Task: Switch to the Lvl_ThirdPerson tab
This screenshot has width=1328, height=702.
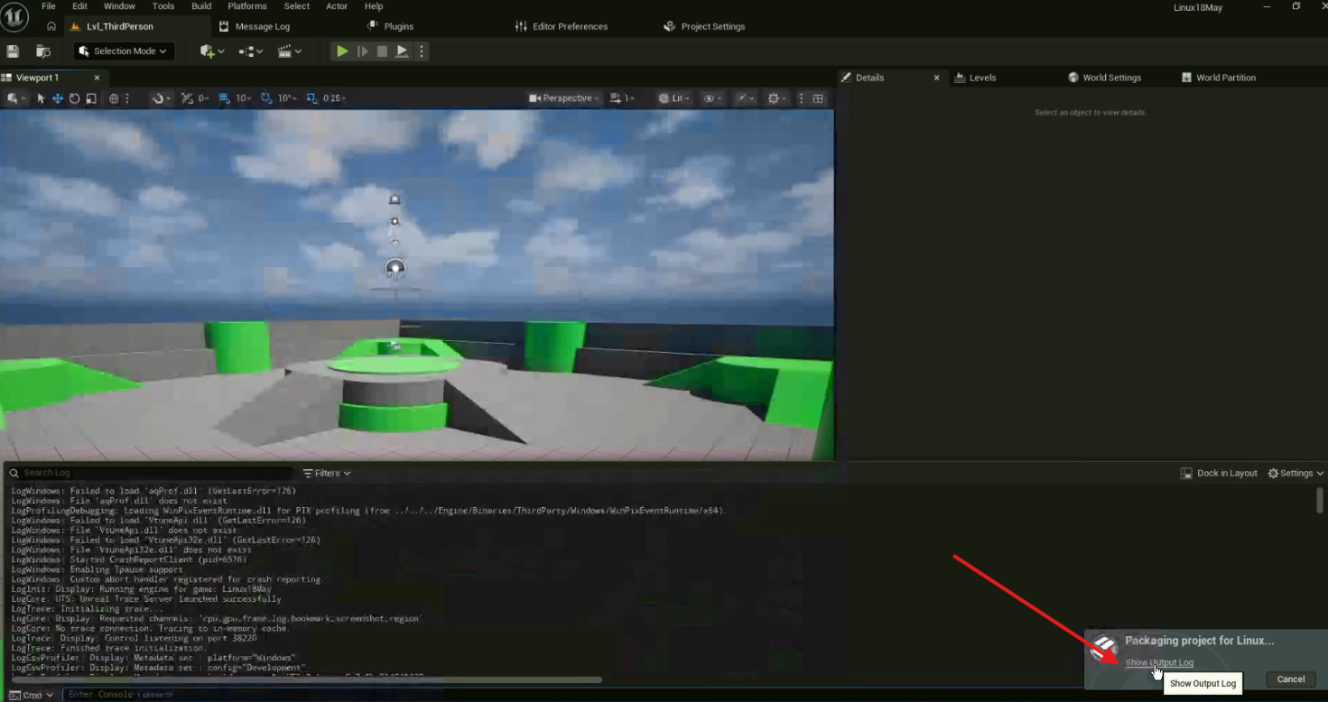Action: pyautogui.click(x=121, y=27)
